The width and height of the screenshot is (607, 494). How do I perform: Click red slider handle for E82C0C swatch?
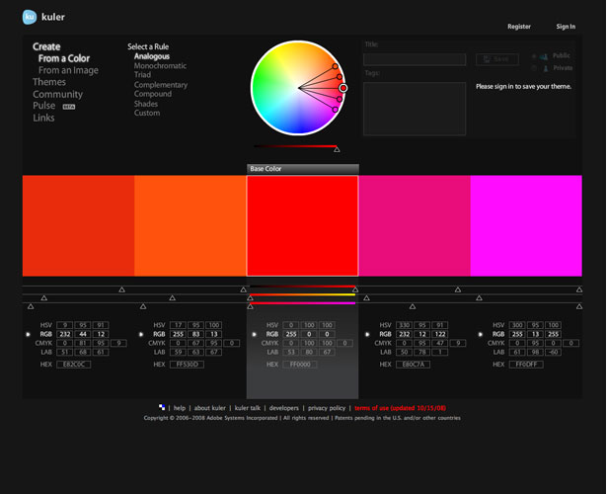click(122, 289)
